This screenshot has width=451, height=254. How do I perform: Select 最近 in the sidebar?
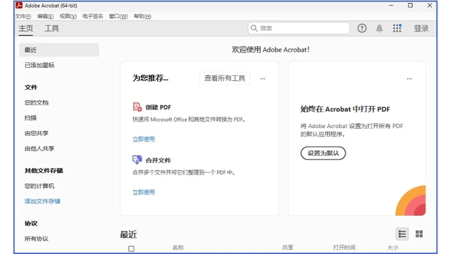[x=59, y=50]
